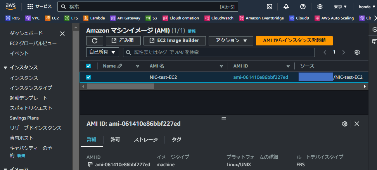This screenshot has height=170, width=377.
Task: Open console settings gear in top bar
Action: click(320, 7)
